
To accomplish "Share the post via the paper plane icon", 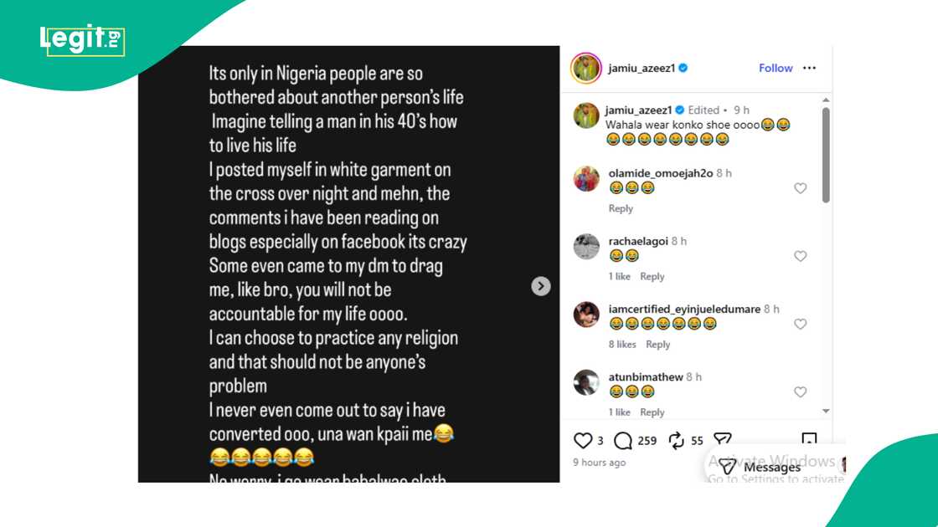I will [x=722, y=438].
